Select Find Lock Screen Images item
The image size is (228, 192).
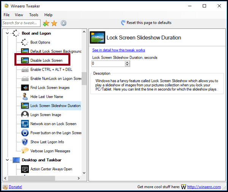coord(50,88)
